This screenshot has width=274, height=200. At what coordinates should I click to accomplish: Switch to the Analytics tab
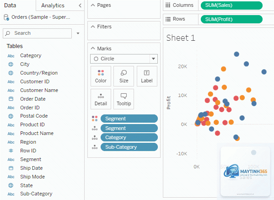tap(53, 5)
